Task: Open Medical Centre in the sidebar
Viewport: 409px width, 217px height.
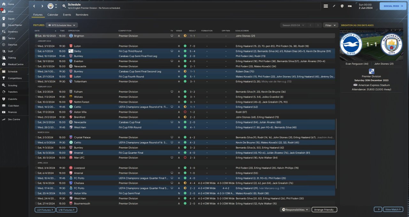Action: pyautogui.click(x=15, y=64)
